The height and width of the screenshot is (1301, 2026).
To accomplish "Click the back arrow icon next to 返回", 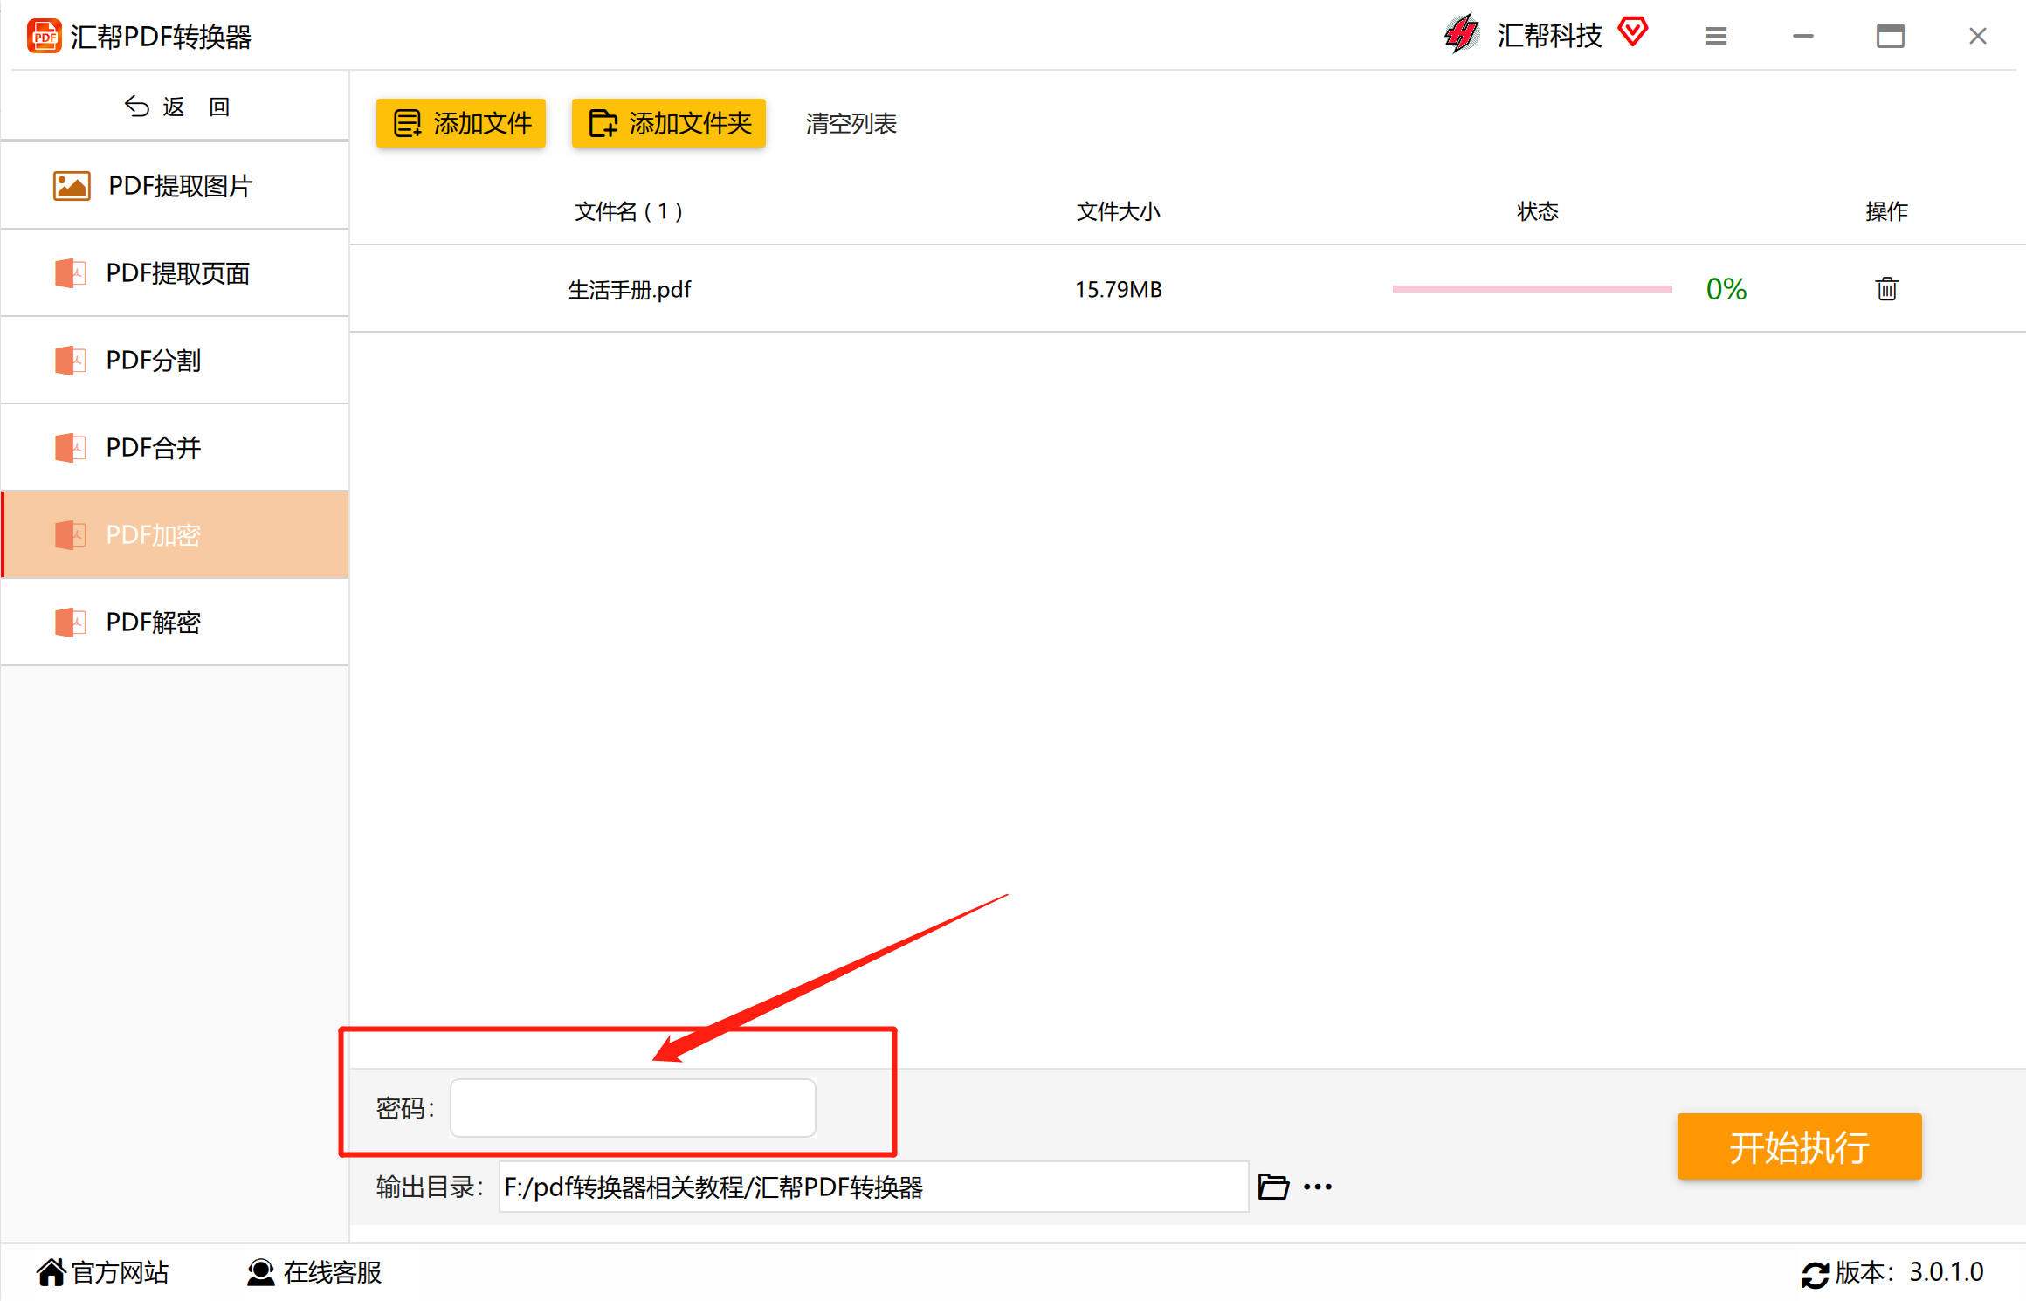I will pyautogui.click(x=136, y=107).
